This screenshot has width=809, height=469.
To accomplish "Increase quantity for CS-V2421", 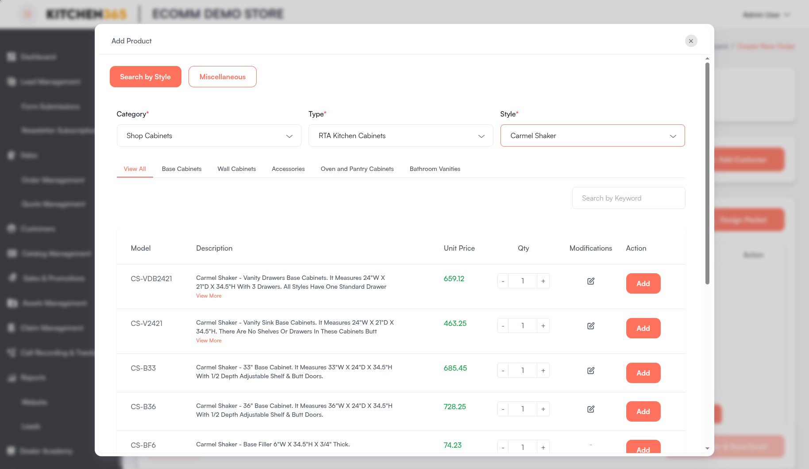I will pos(543,326).
